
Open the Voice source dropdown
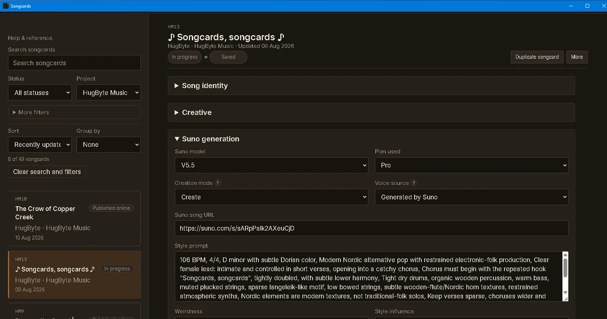point(471,197)
